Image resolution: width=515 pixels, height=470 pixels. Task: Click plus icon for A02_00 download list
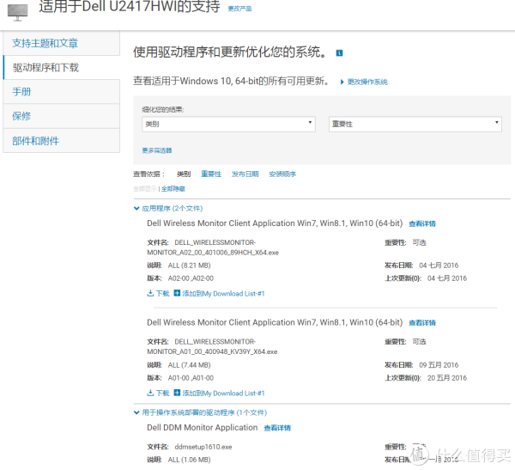[x=177, y=293]
